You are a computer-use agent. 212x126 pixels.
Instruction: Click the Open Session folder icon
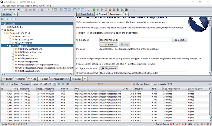pyautogui.click(x=26, y=10)
